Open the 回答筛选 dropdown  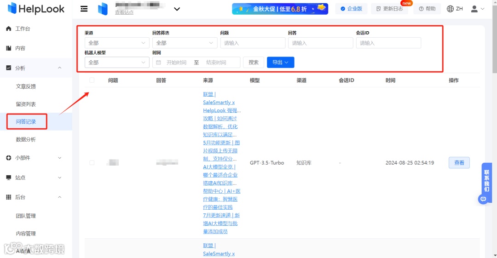tap(185, 43)
